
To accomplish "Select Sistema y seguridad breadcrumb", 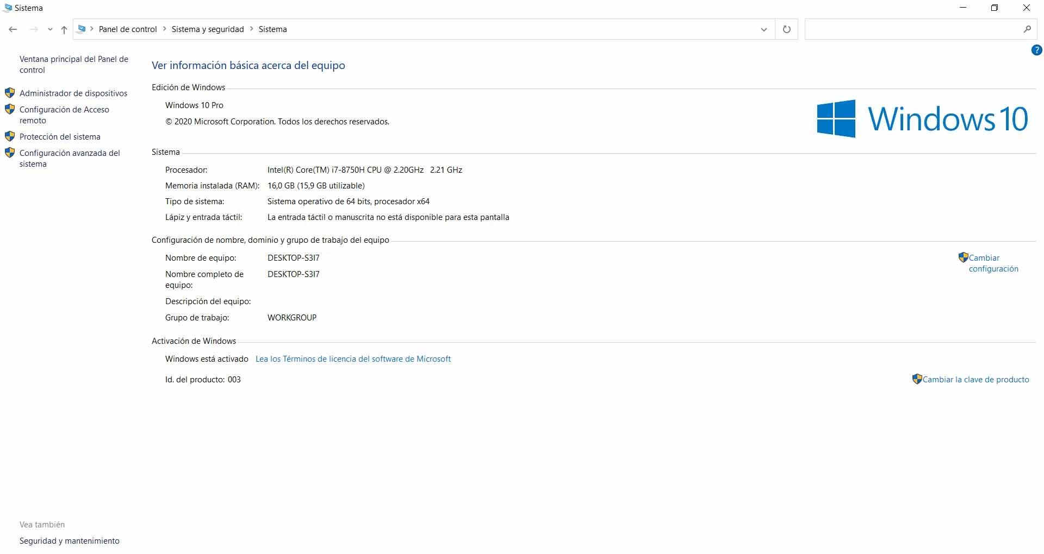I will coord(208,29).
